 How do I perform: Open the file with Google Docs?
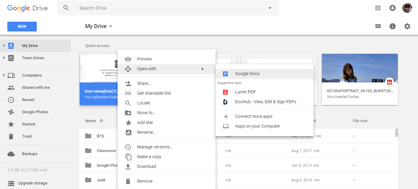tap(247, 74)
